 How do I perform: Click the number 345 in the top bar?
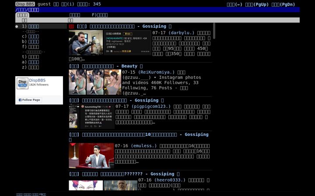(97, 4)
